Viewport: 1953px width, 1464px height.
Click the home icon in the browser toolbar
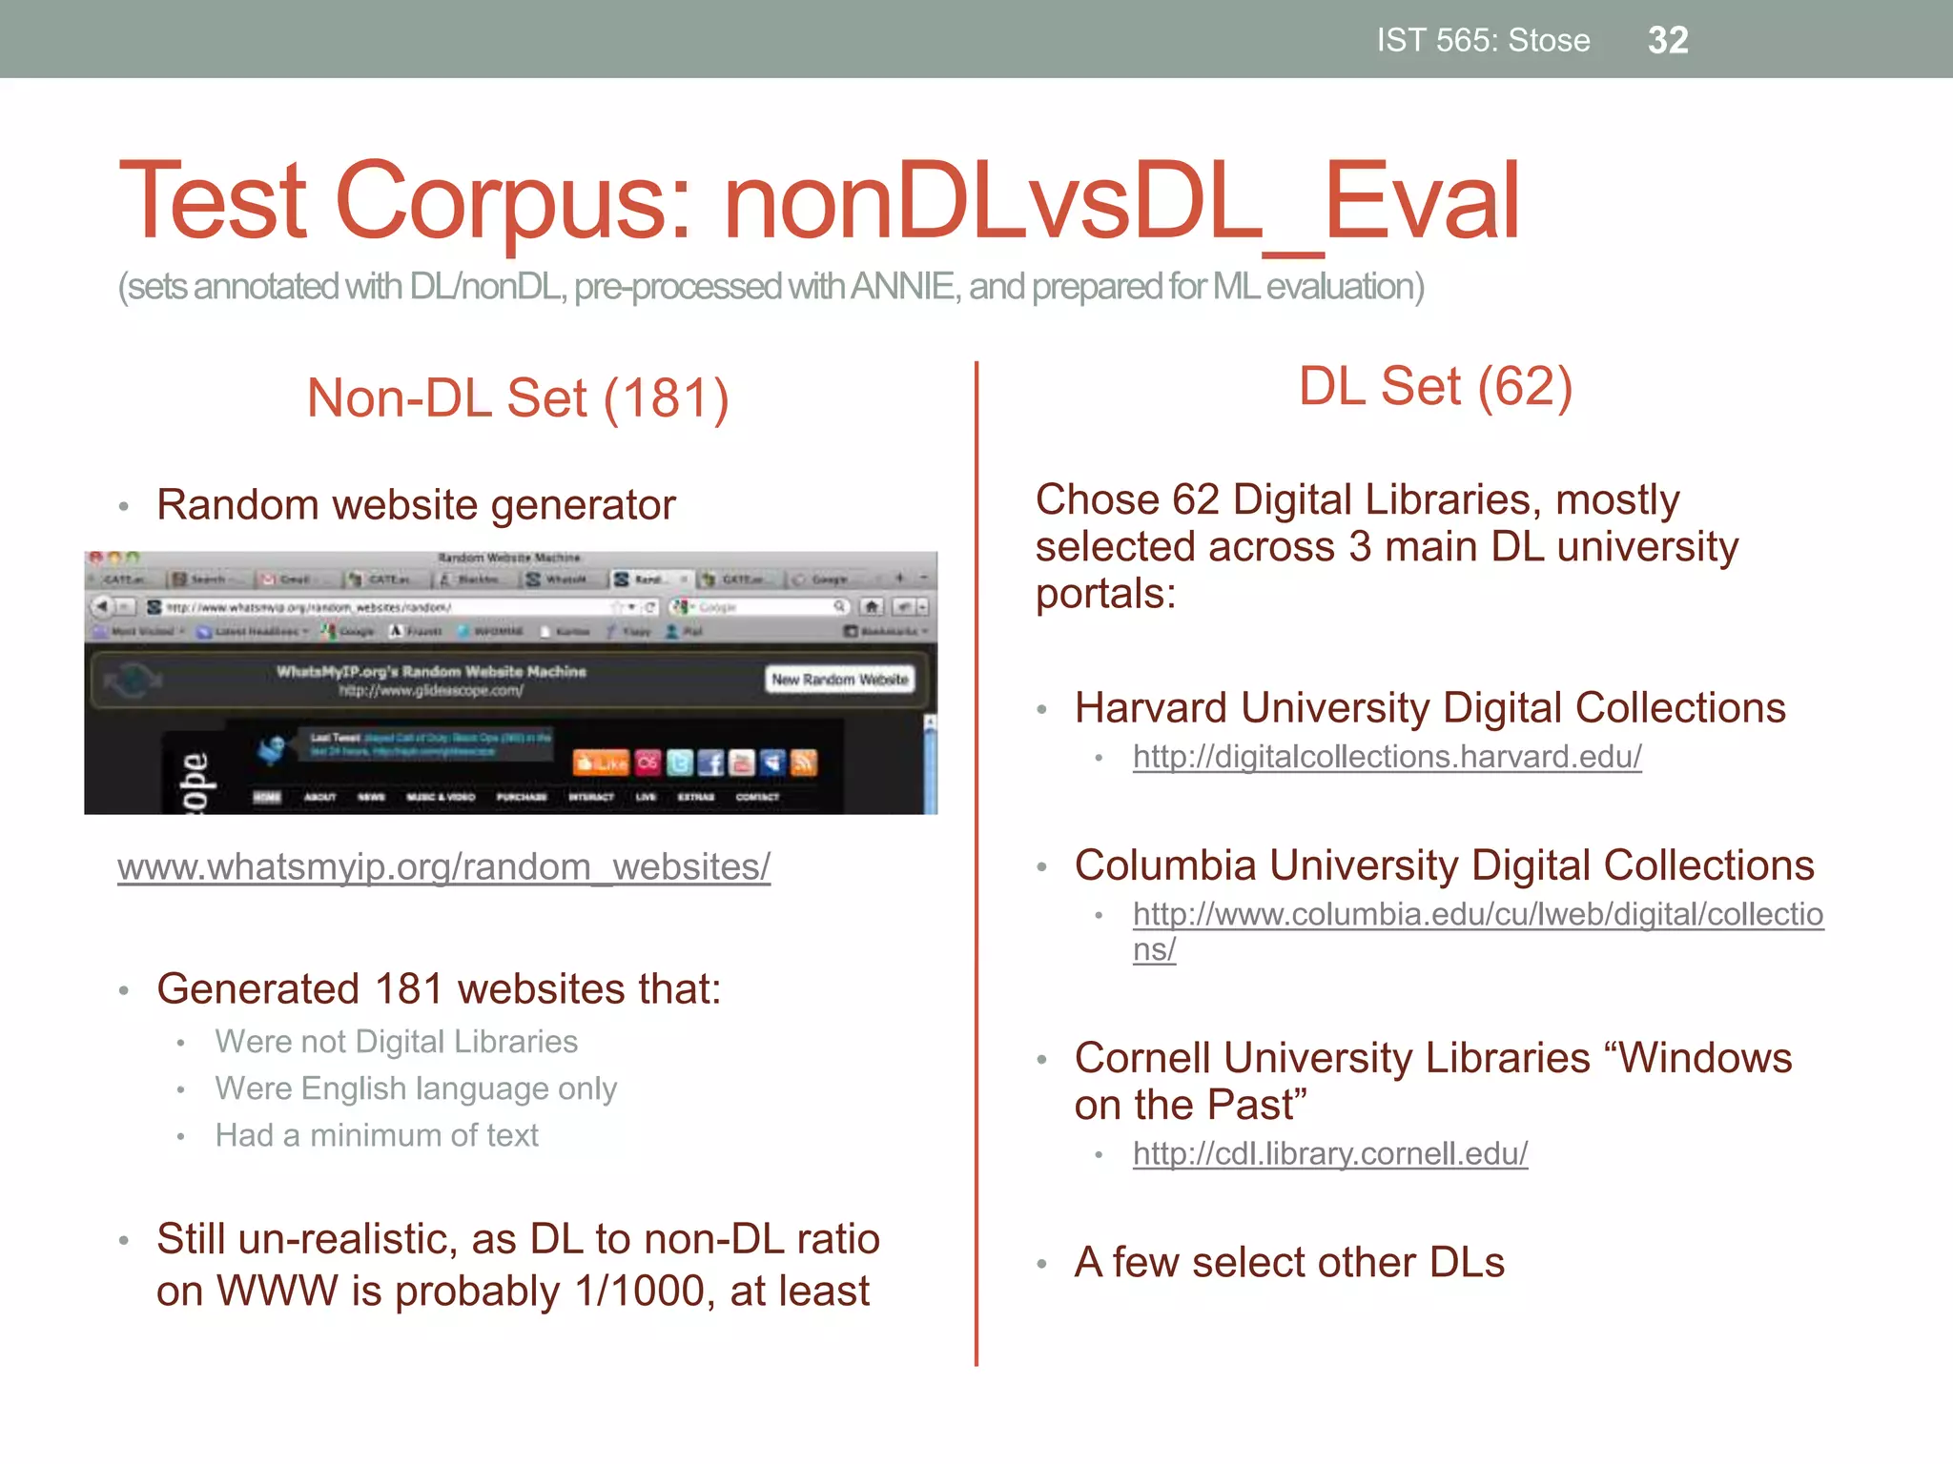click(x=872, y=607)
